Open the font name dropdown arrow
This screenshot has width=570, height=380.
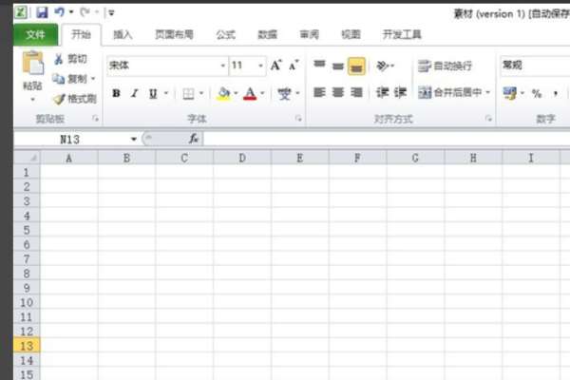(223, 66)
